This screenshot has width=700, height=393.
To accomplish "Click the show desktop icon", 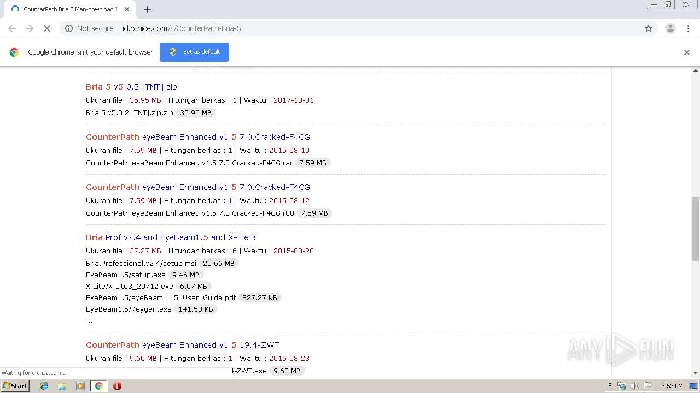I will [x=694, y=386].
